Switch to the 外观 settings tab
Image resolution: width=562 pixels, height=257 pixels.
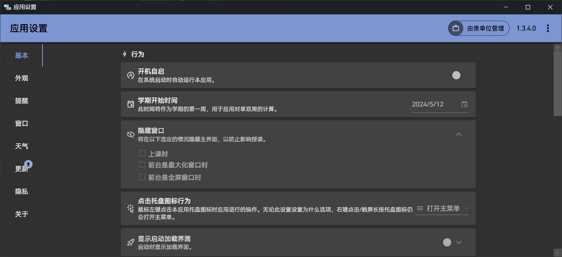22,78
